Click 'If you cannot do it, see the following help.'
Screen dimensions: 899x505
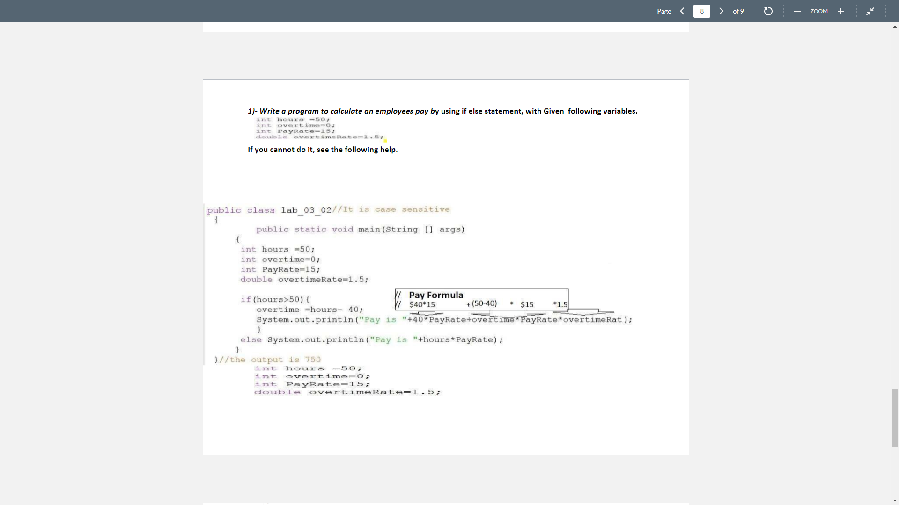pos(323,150)
